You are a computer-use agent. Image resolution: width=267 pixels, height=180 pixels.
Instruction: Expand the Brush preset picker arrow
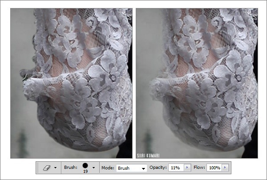coord(94,168)
